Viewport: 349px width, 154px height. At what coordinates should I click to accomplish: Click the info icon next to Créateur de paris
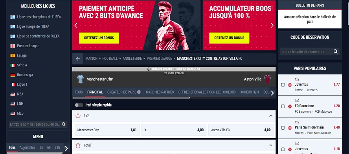point(139,92)
